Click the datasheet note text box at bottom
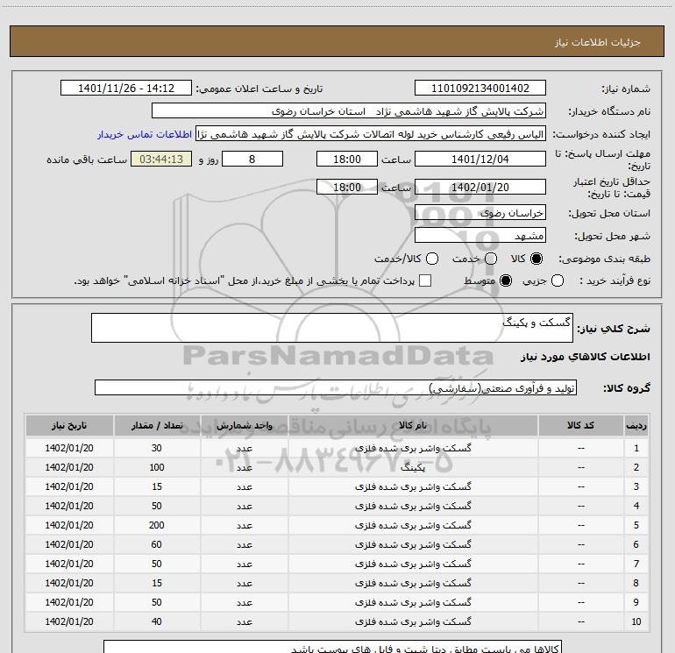 (333, 647)
